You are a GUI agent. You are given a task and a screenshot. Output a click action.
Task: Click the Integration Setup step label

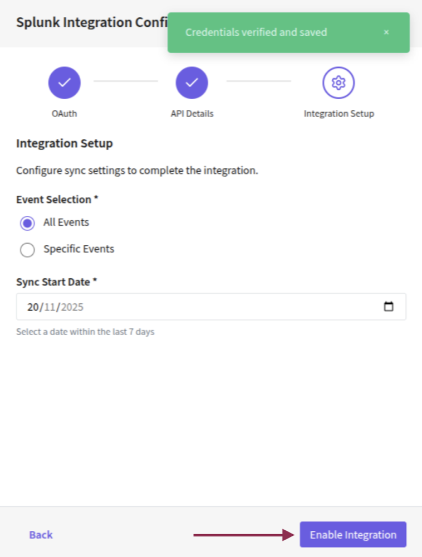click(338, 113)
